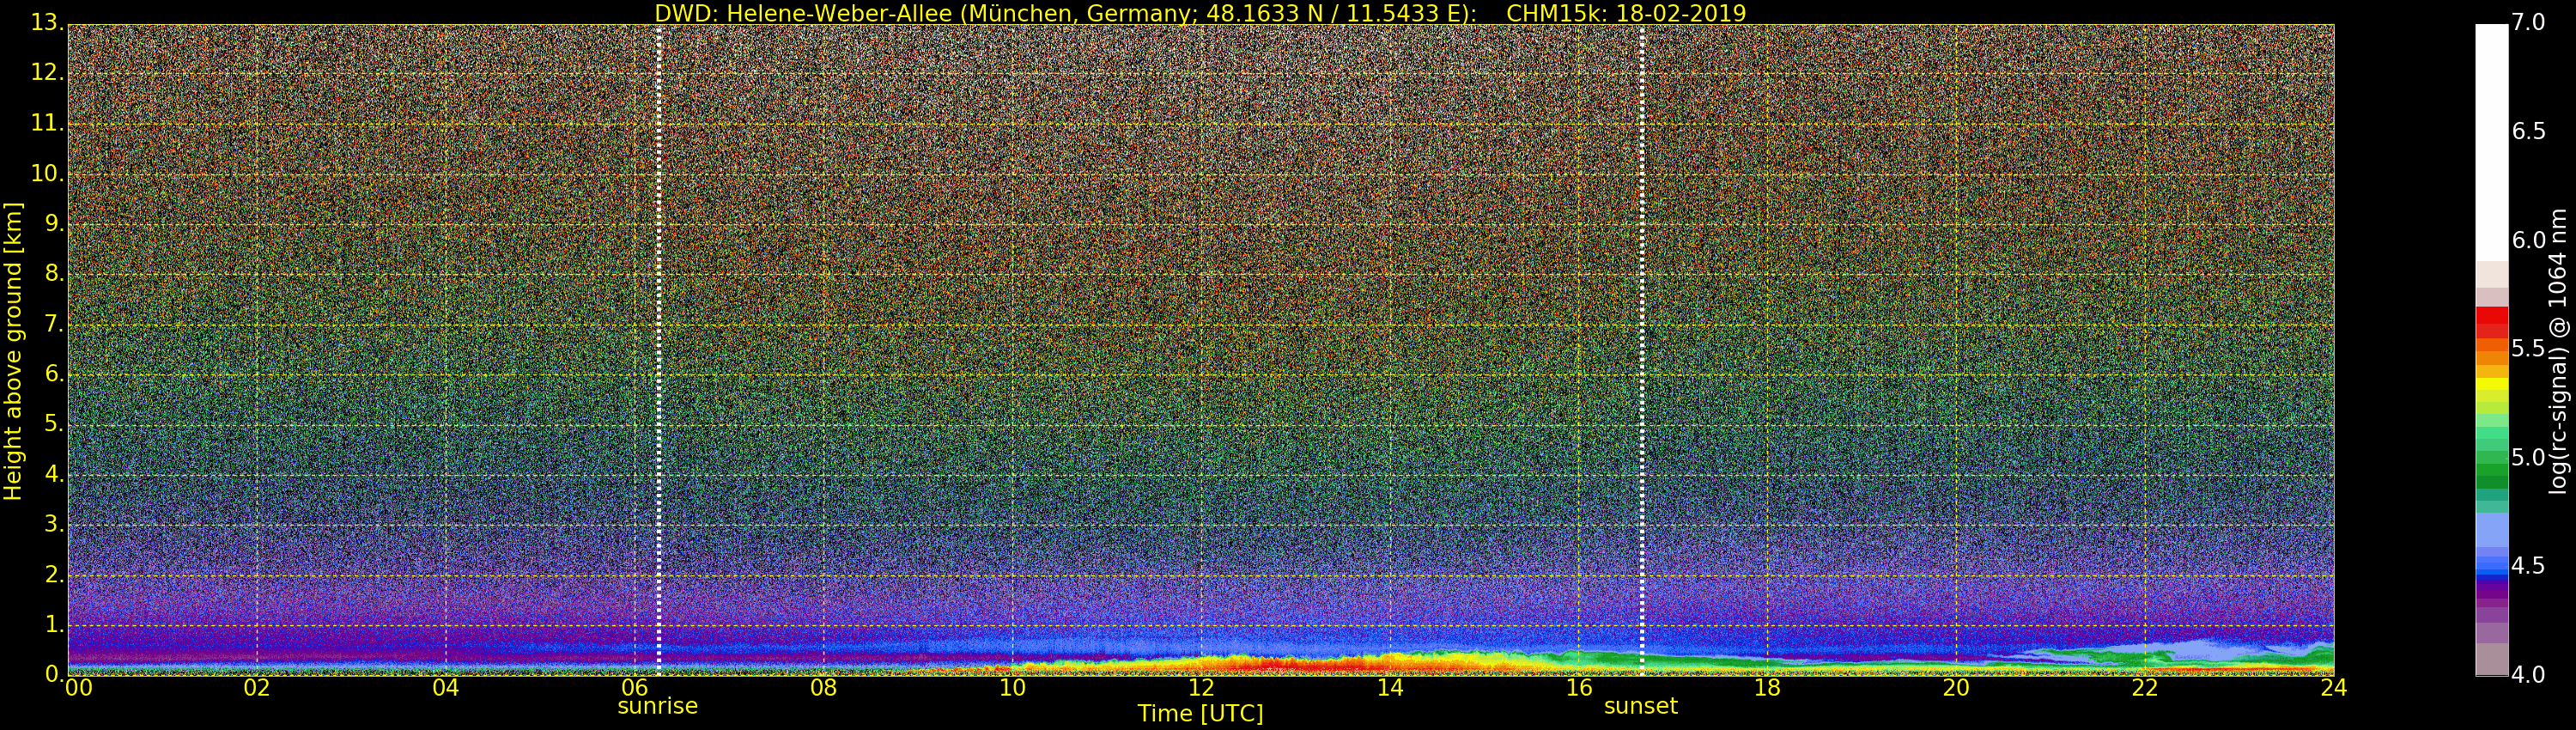Click the '22' time axis tick label
Screen dimensions: 2576x730
tap(2145, 687)
